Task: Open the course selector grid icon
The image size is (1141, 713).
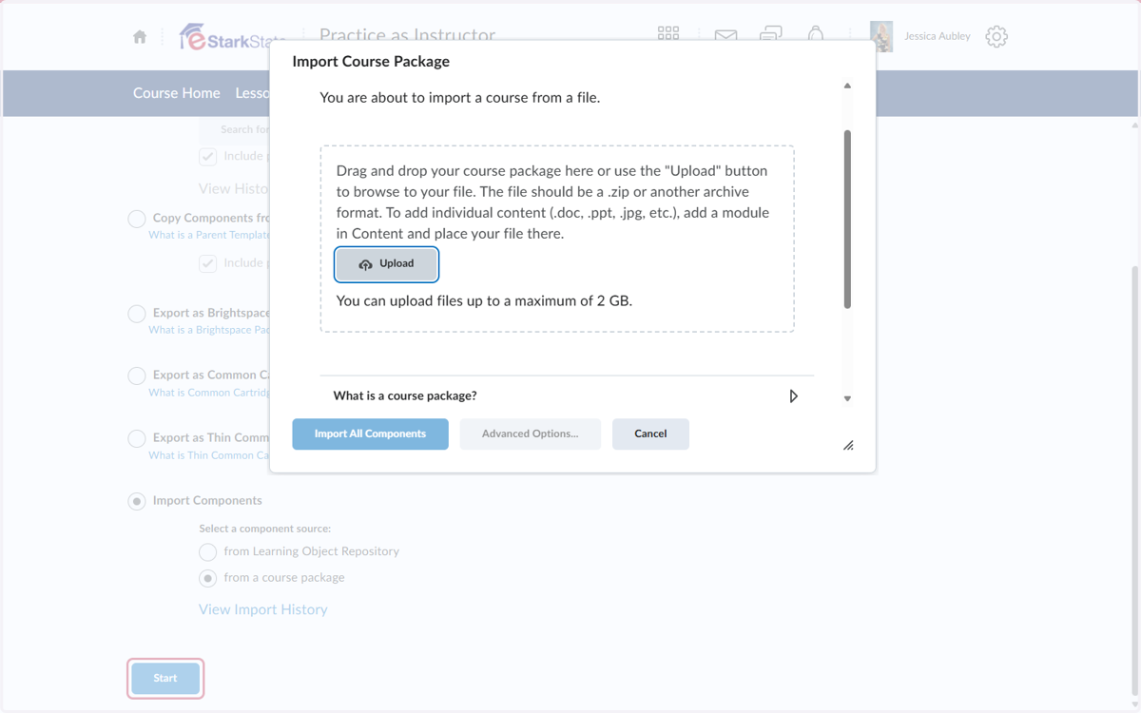Action: [x=668, y=33]
